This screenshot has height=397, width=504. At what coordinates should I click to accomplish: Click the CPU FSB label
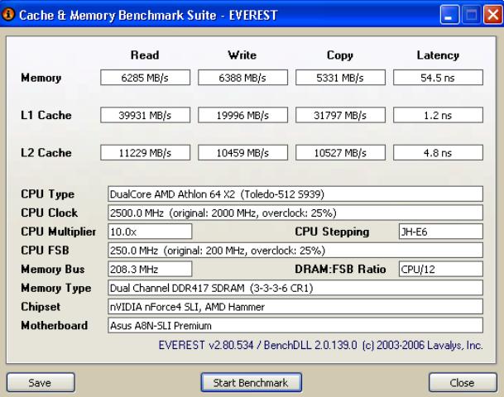click(45, 251)
